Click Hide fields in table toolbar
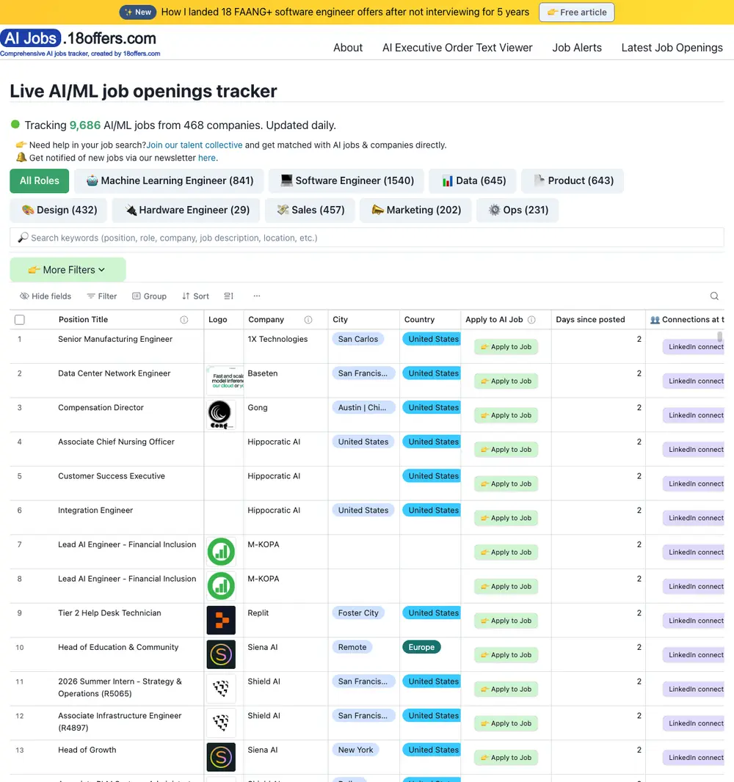This screenshot has height=782, width=734. (x=46, y=296)
